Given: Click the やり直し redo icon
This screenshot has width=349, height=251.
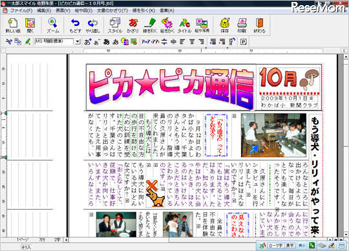Looking at the screenshot, I should click(93, 25).
